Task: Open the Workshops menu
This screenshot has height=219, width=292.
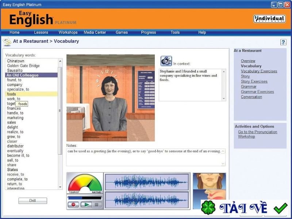Action: (68, 32)
